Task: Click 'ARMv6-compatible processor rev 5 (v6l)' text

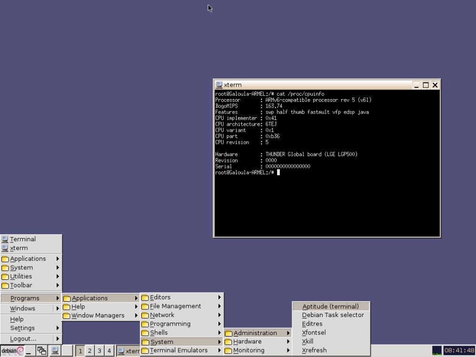Action: [318, 100]
